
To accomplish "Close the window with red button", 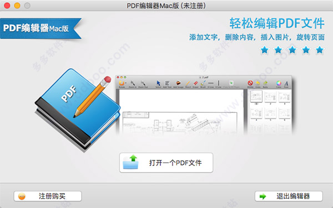I will pyautogui.click(x=7, y=6).
